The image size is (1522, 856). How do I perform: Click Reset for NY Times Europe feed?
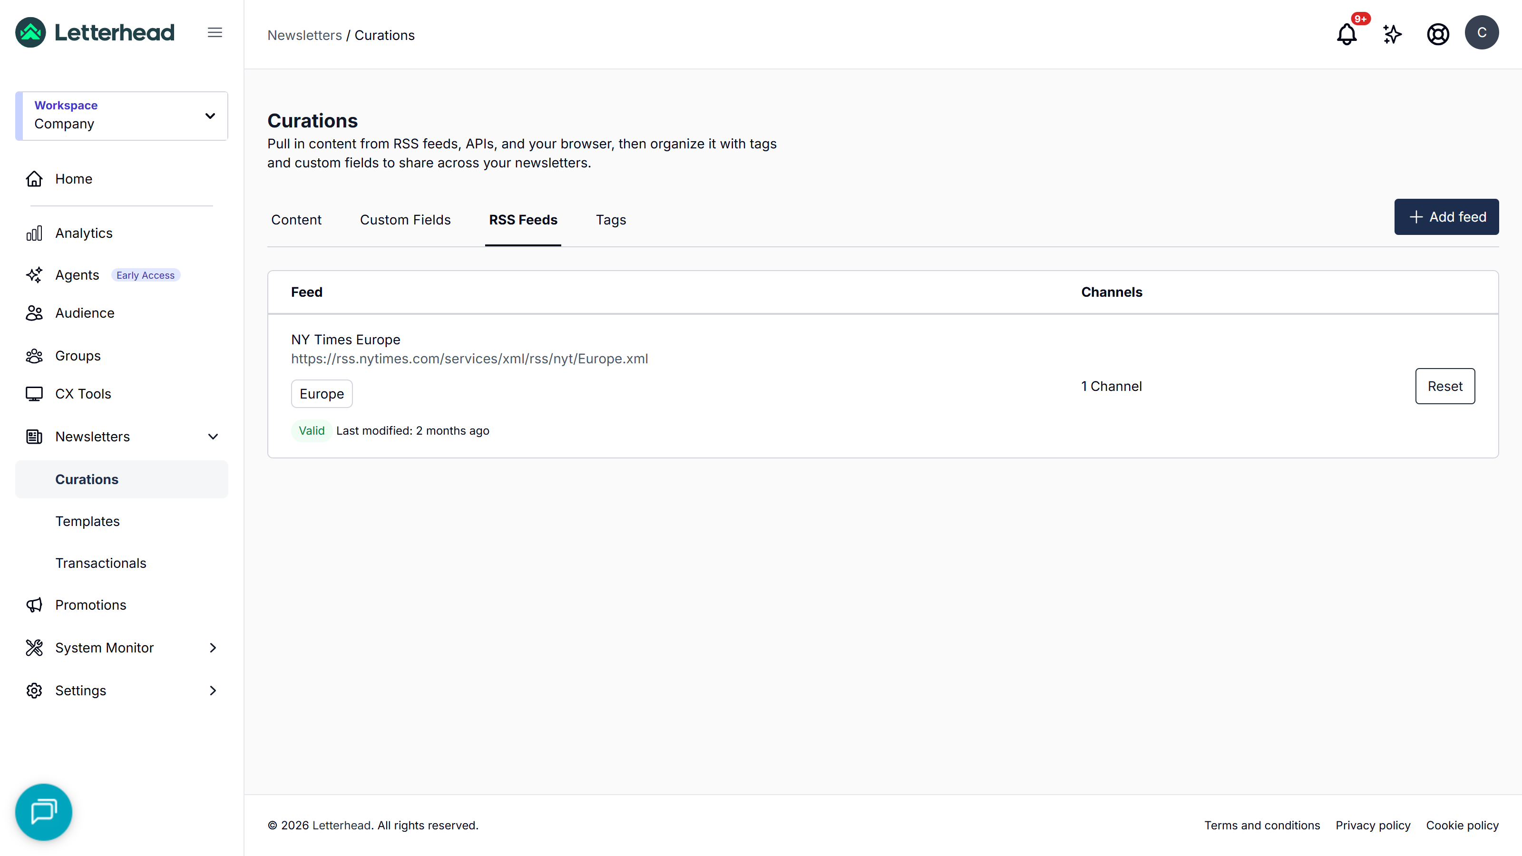[x=1444, y=386]
